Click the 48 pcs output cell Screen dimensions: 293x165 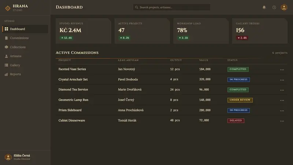[x=175, y=120]
